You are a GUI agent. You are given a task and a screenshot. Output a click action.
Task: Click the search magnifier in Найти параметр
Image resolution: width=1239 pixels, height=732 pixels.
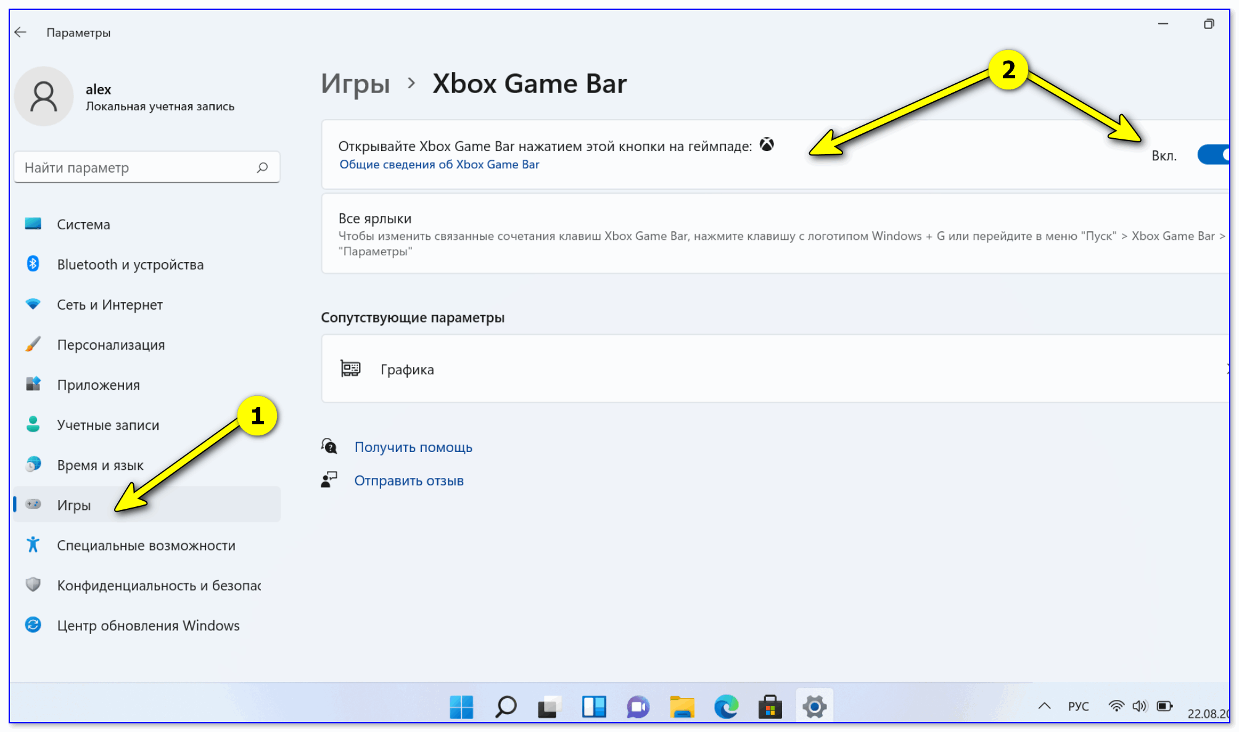[x=262, y=167]
